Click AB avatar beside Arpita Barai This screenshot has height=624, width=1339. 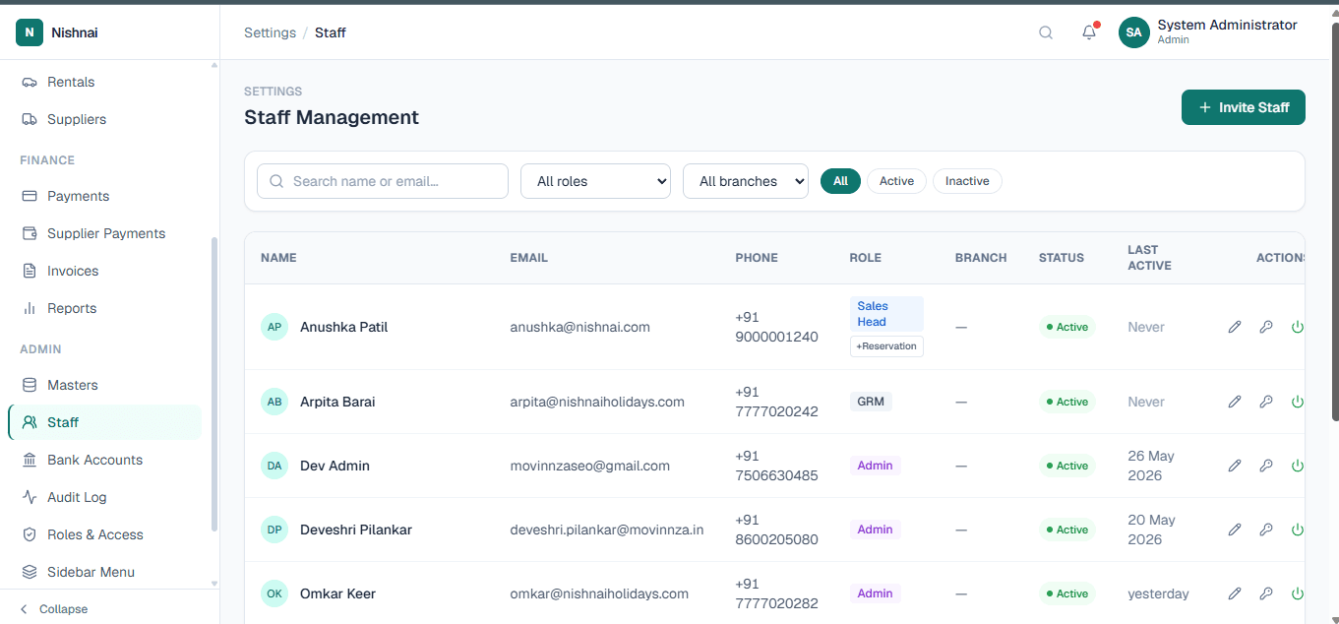click(x=274, y=402)
